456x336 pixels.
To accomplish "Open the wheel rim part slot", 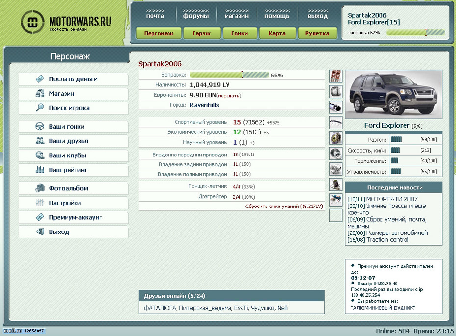I will tap(336, 154).
